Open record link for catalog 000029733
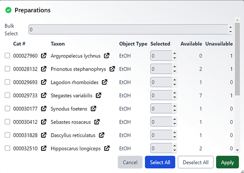244x173 pixels. point(43,95)
